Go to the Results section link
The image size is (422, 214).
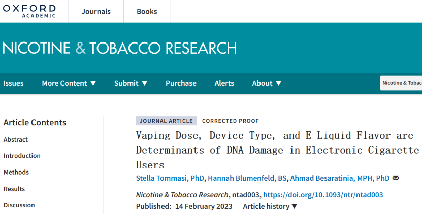[14, 189]
